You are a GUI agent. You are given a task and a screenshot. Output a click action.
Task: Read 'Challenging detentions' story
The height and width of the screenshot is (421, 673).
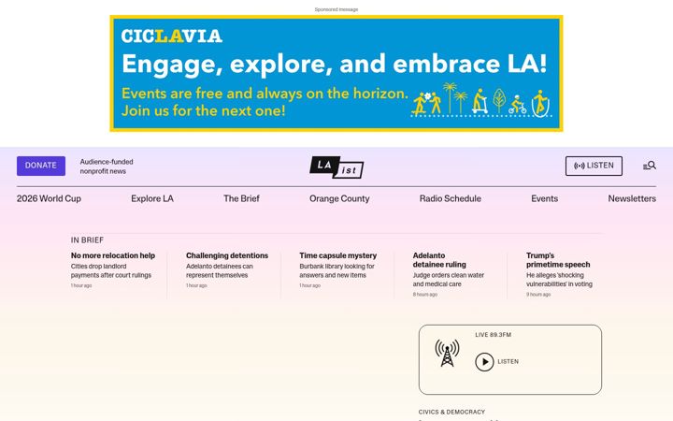[x=227, y=255]
